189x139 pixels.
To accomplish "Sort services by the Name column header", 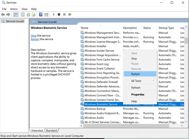I will click(85, 28).
